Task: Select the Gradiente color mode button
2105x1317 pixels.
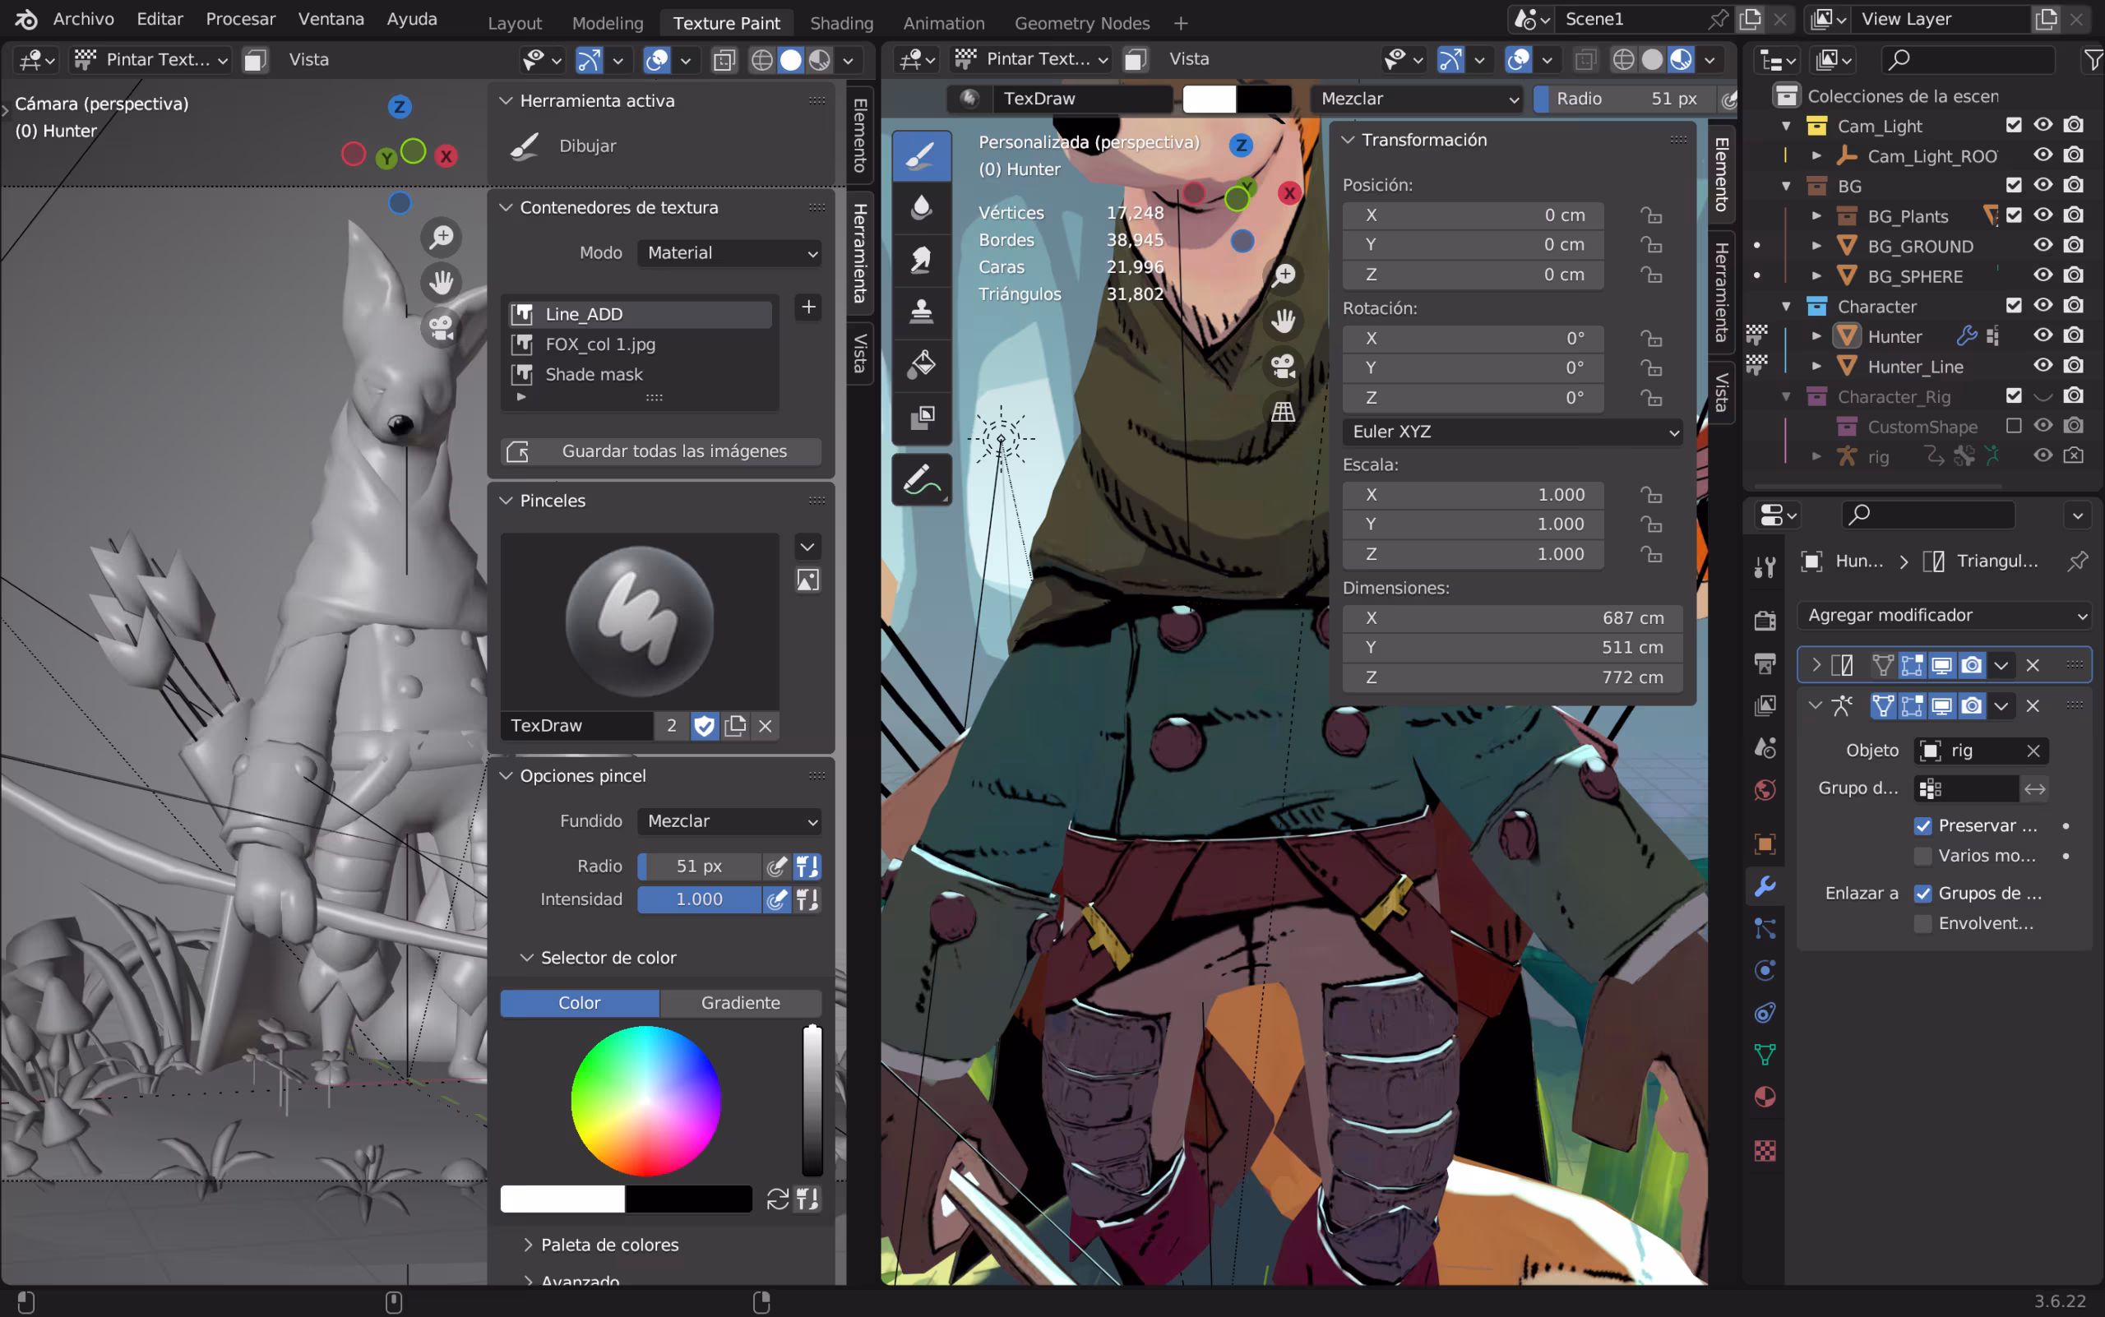Action: (x=741, y=1004)
